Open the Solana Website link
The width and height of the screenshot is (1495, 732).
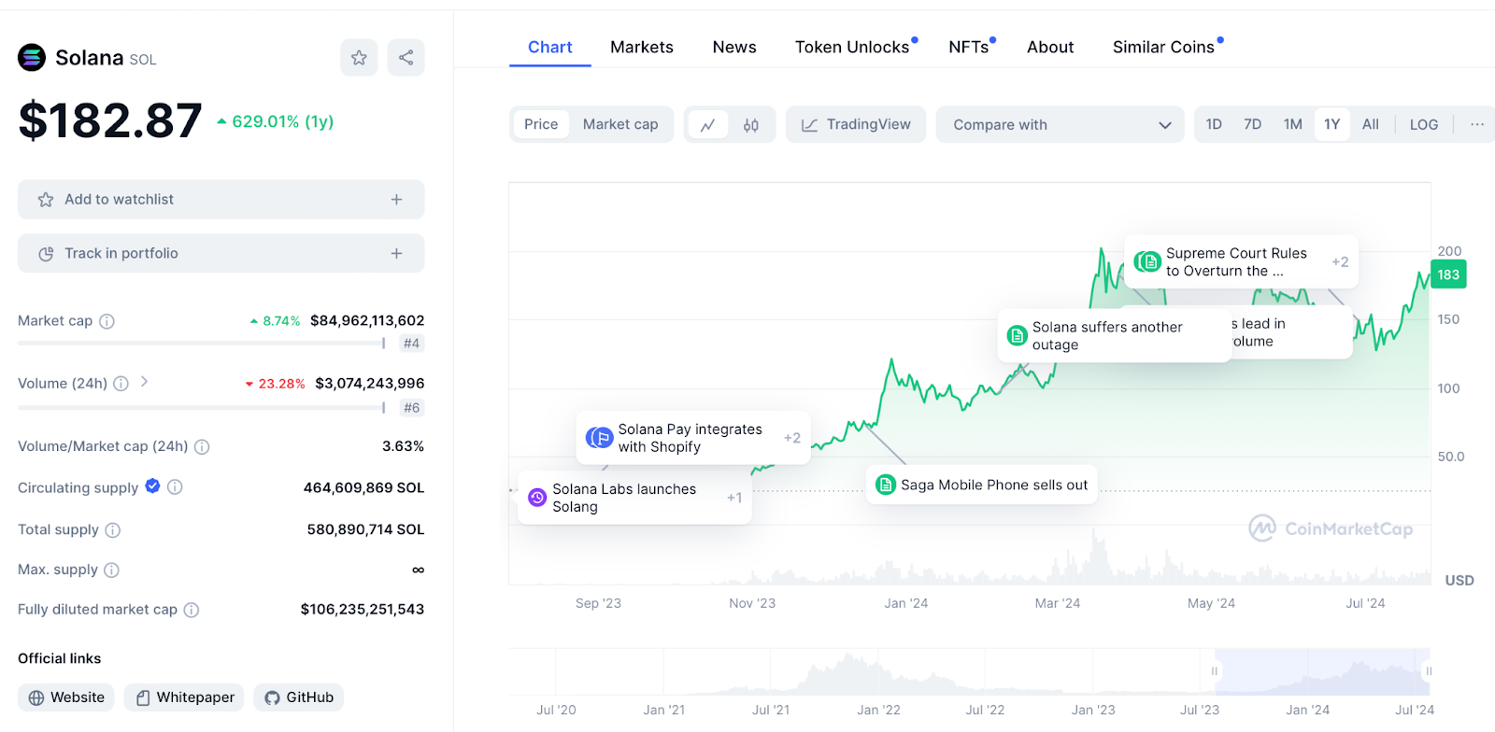(66, 697)
